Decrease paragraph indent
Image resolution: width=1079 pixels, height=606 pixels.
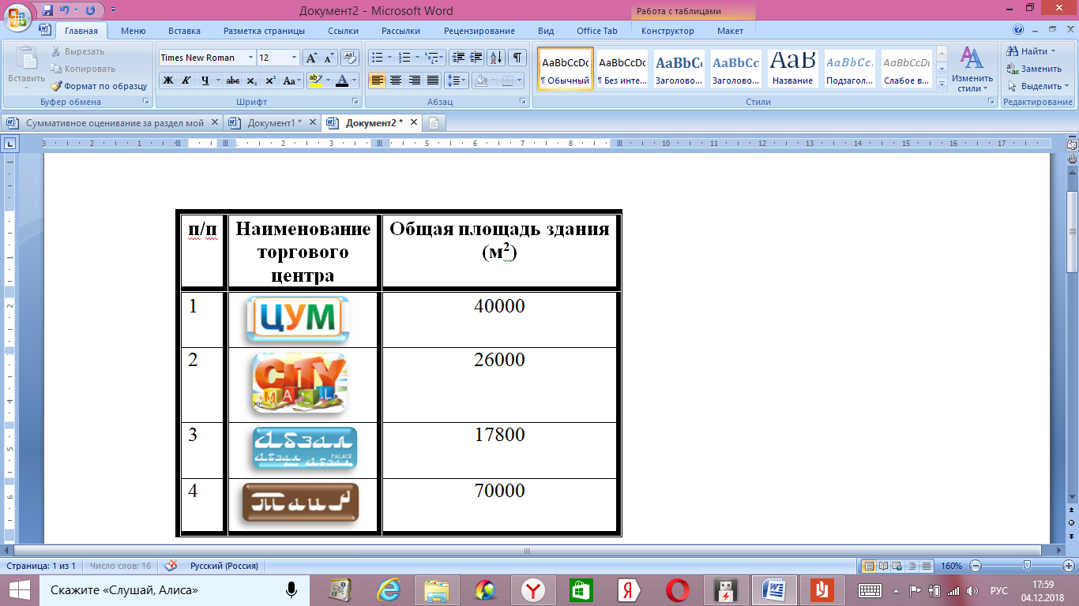pyautogui.click(x=457, y=58)
